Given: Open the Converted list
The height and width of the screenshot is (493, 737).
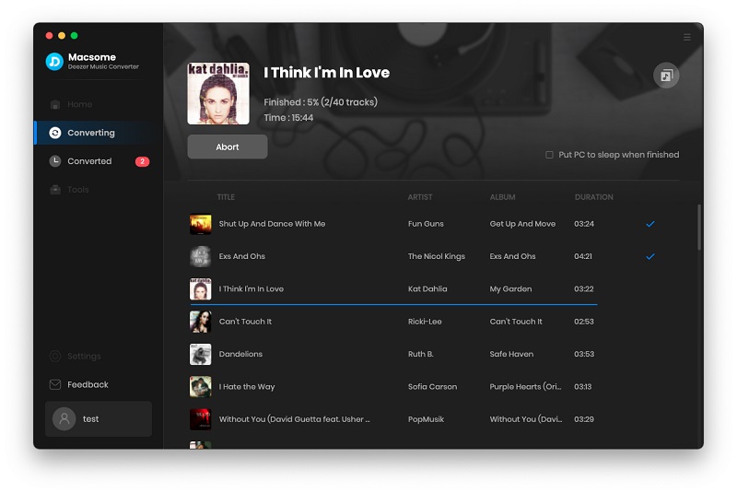Looking at the screenshot, I should tap(89, 161).
